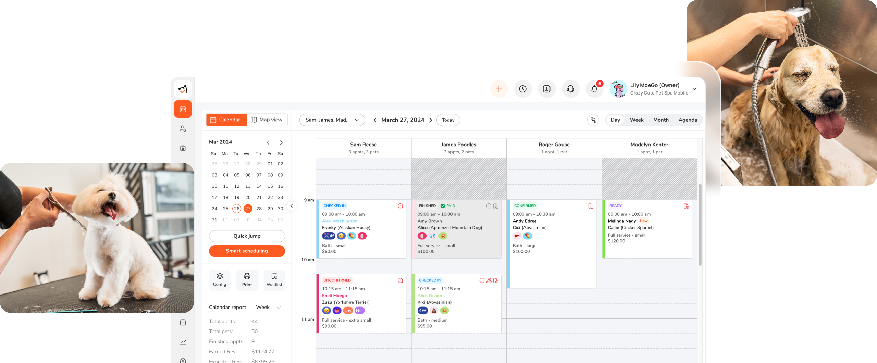877x363 pixels.
Task: Open the Waitlist panel
Action: coord(274,280)
